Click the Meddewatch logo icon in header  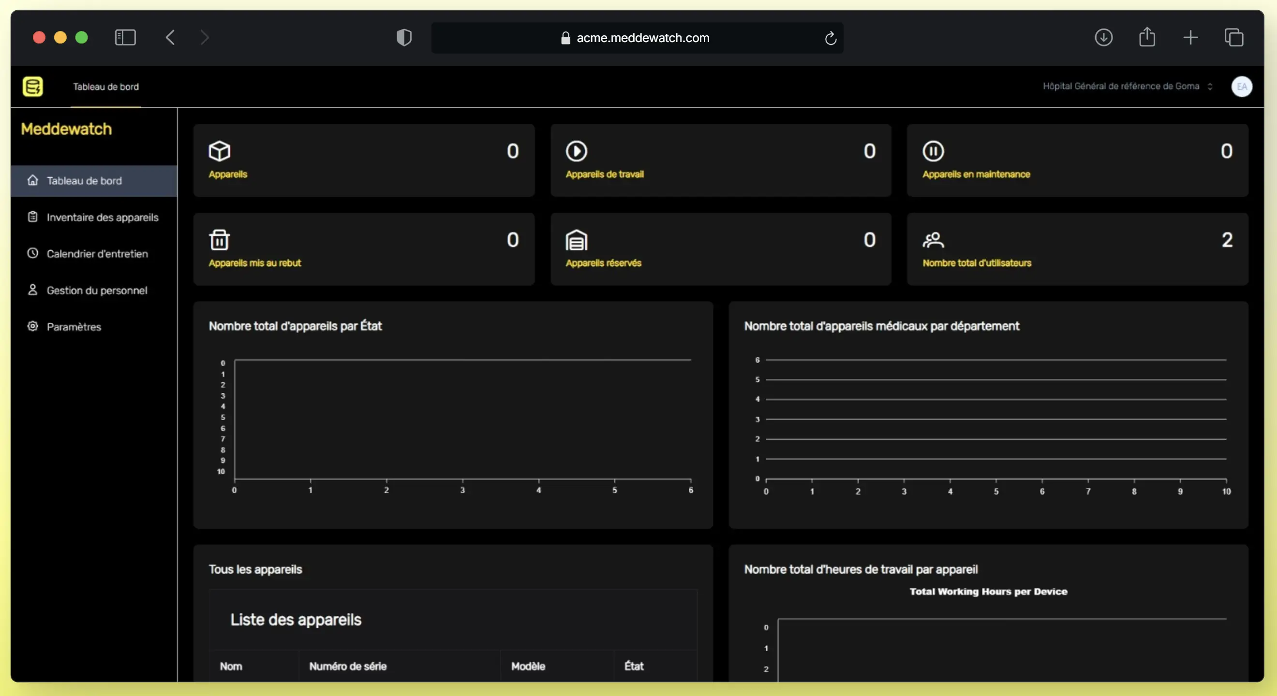(x=33, y=87)
